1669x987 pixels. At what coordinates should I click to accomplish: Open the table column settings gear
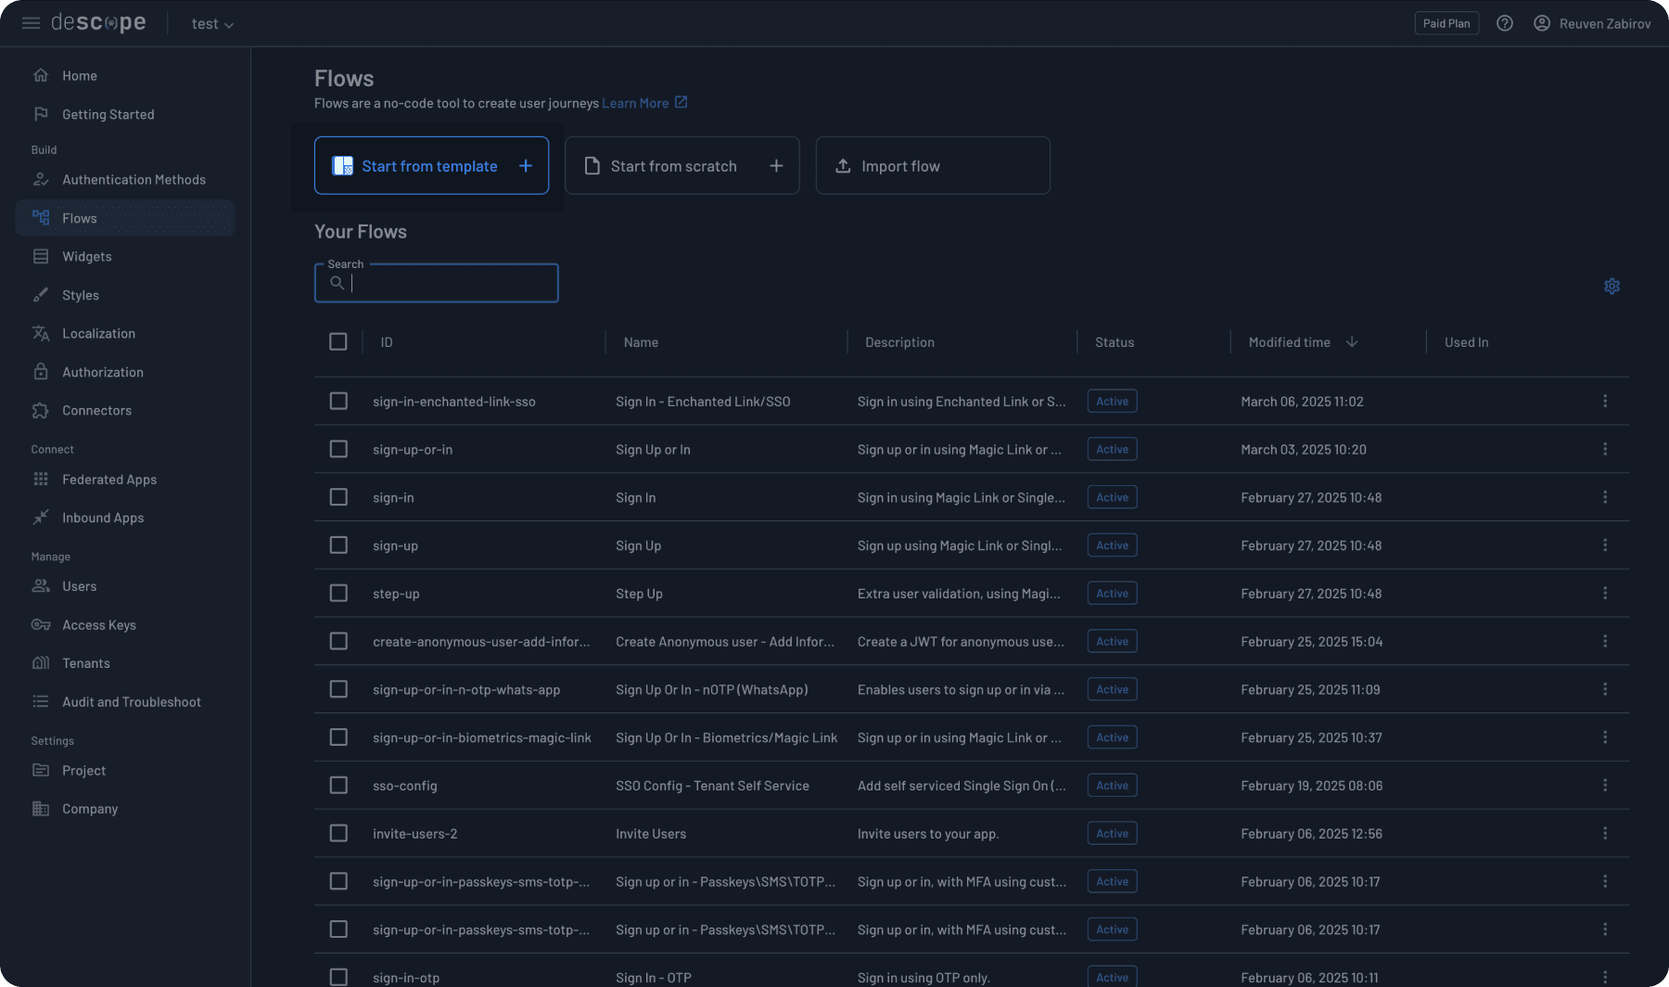pos(1612,286)
